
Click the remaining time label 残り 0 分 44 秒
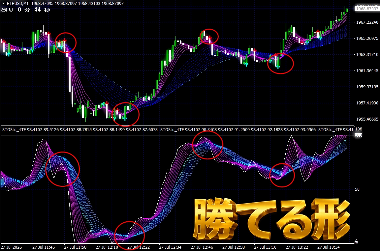coord(26,10)
